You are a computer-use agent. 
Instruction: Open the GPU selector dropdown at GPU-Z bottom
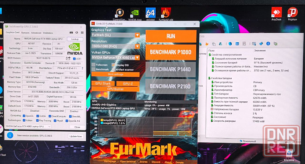click(x=28, y=126)
